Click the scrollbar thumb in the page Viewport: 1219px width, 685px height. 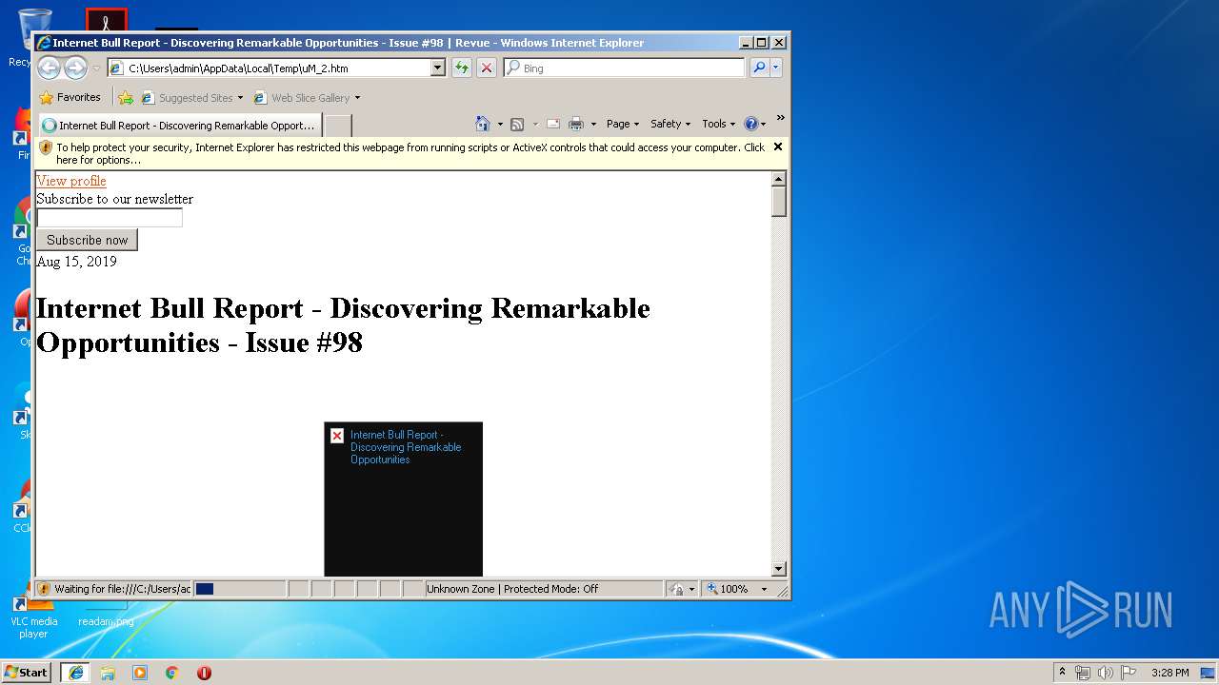tap(779, 203)
